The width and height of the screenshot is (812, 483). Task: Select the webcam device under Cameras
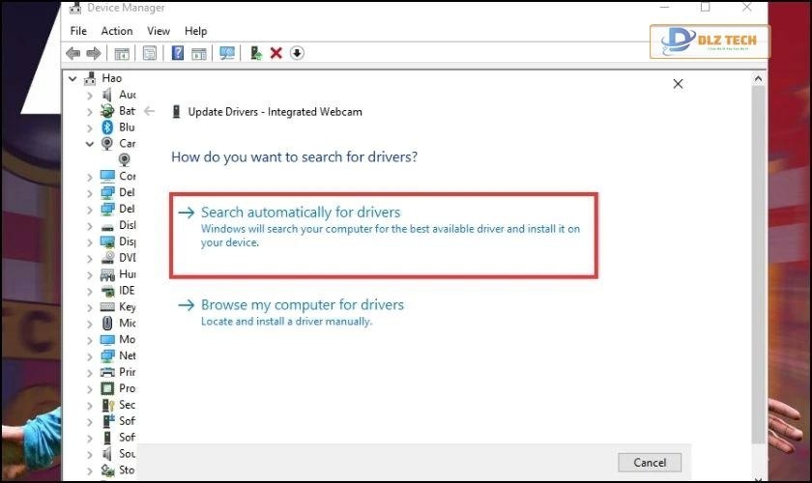point(125,160)
